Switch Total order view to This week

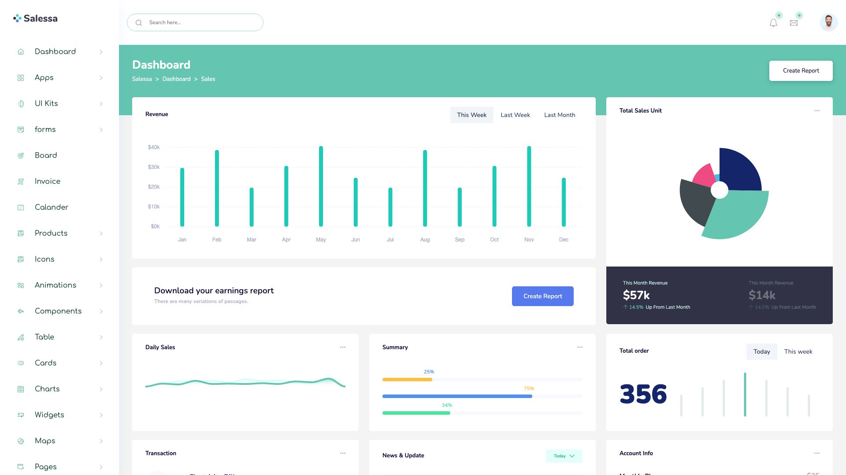click(x=798, y=351)
